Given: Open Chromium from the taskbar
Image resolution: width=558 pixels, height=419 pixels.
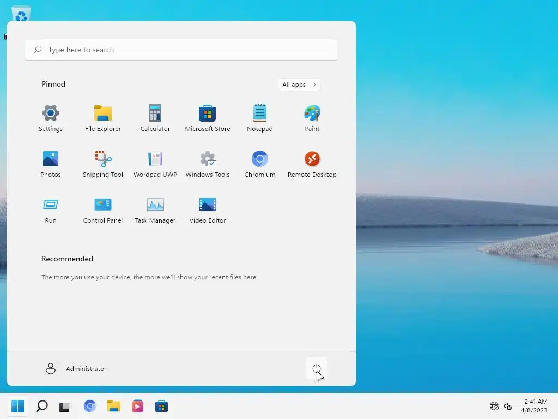Looking at the screenshot, I should (90, 406).
